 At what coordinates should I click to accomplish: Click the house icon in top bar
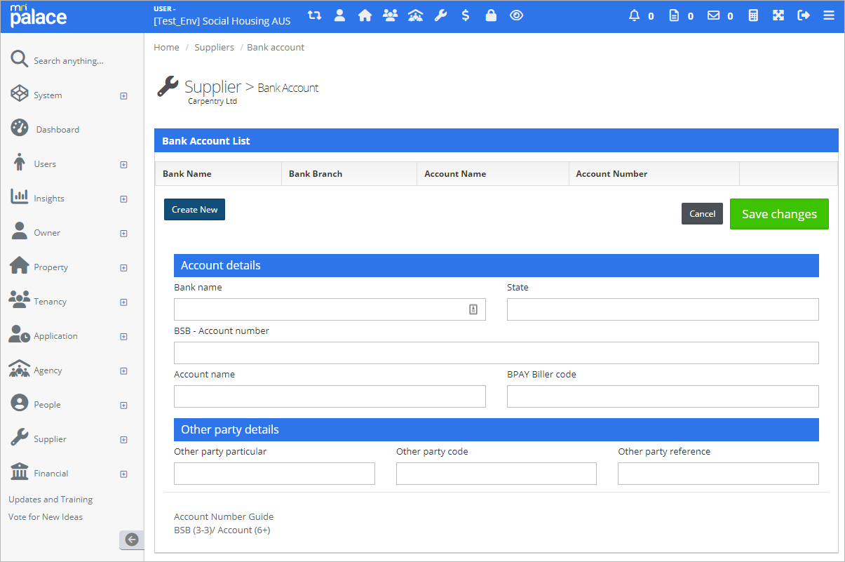pyautogui.click(x=365, y=15)
